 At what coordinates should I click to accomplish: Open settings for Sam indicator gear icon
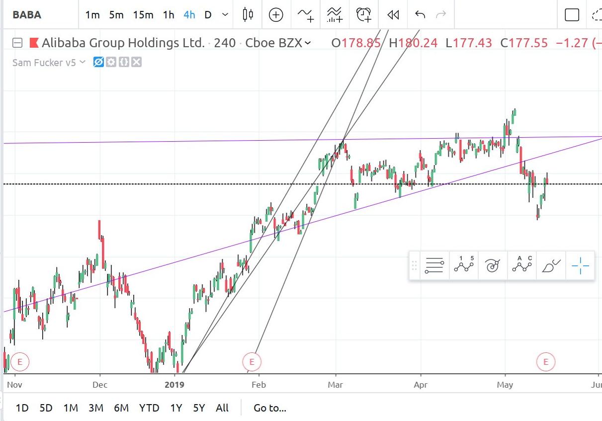coord(111,62)
